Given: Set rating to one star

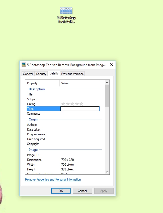Looking at the screenshot, I should [x=63, y=104].
